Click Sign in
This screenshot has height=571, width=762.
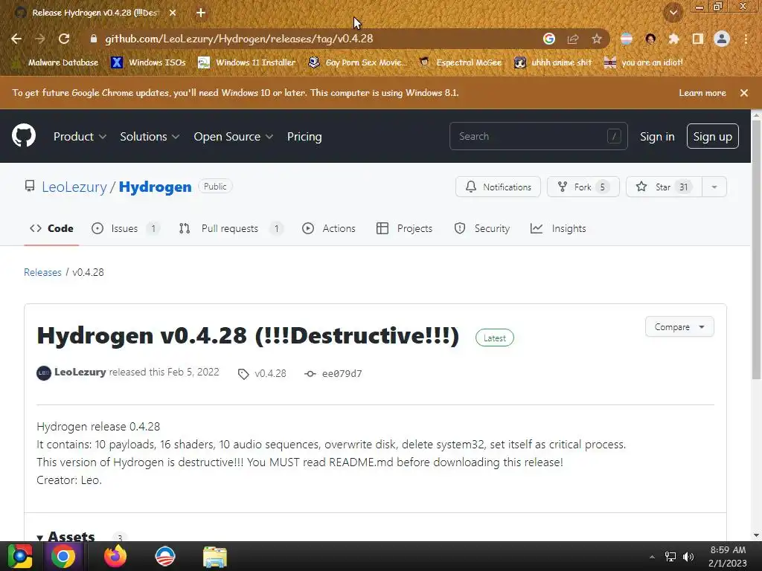coord(657,137)
